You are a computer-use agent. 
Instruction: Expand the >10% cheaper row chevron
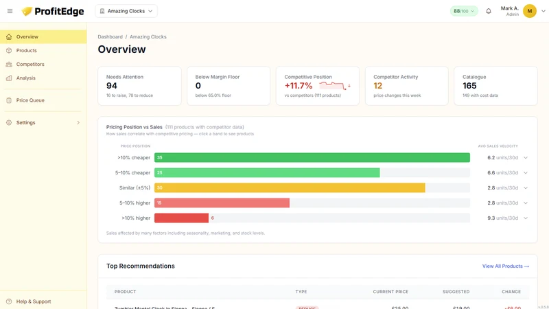point(526,158)
